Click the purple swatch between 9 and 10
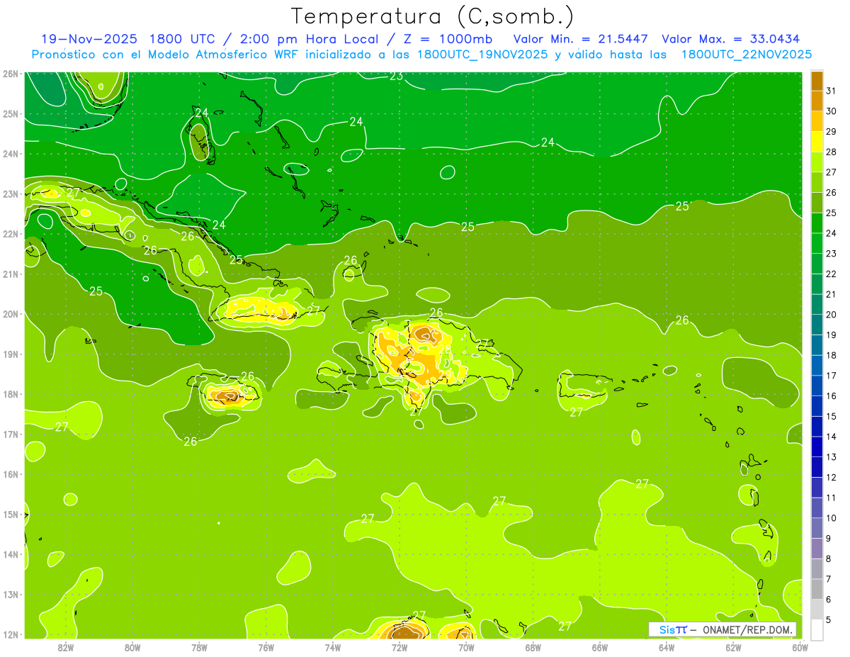 coord(817,528)
